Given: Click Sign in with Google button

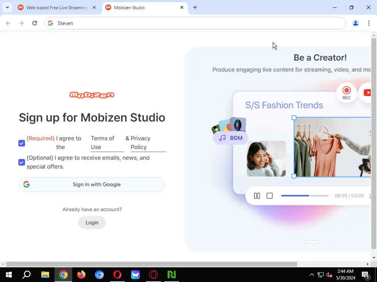Looking at the screenshot, I should click(92, 184).
